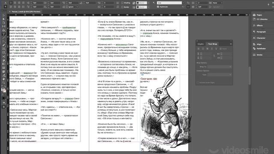Click the paragraph style name field
Viewport: 274px width, 154px height.
[x=169, y=3]
